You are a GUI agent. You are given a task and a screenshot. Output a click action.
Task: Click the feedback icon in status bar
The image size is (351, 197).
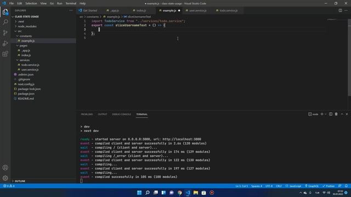click(340, 186)
